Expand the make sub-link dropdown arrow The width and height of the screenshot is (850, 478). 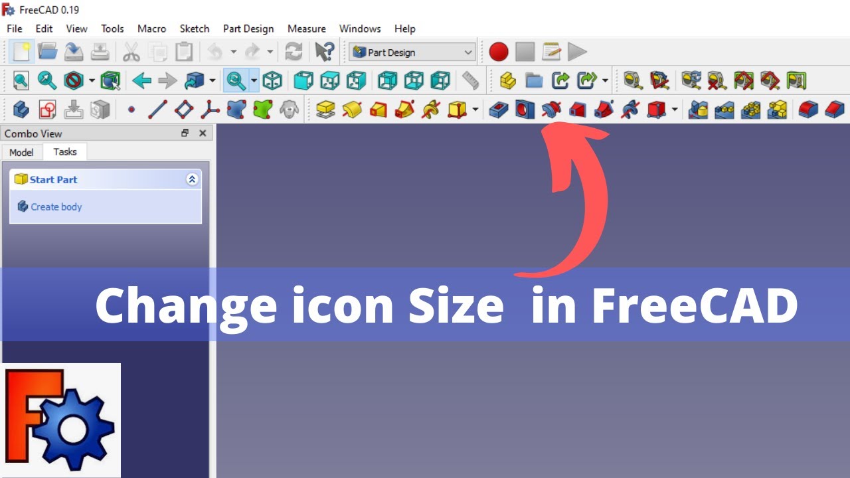605,81
